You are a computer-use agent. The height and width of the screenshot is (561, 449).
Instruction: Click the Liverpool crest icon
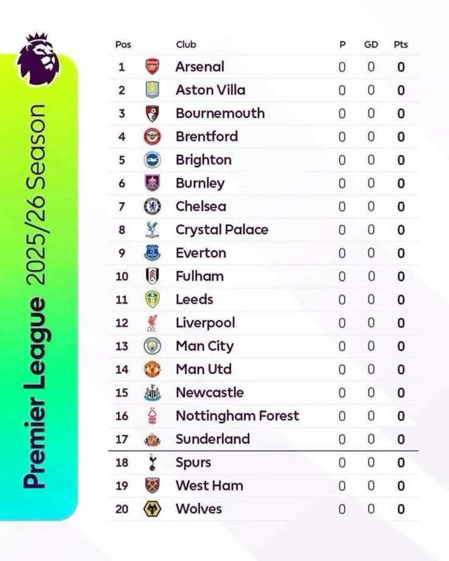pyautogui.click(x=152, y=323)
